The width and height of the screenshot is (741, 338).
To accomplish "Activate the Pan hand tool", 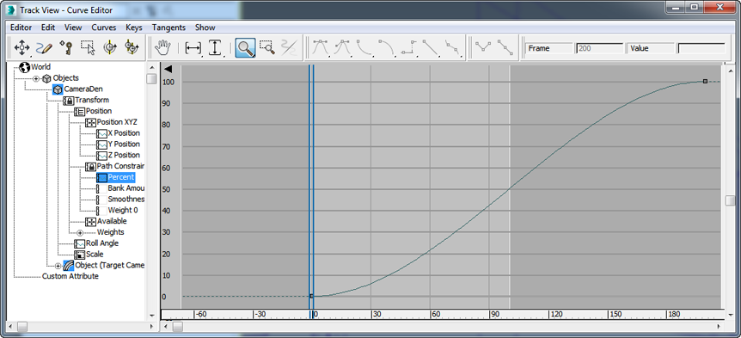I will pos(163,47).
